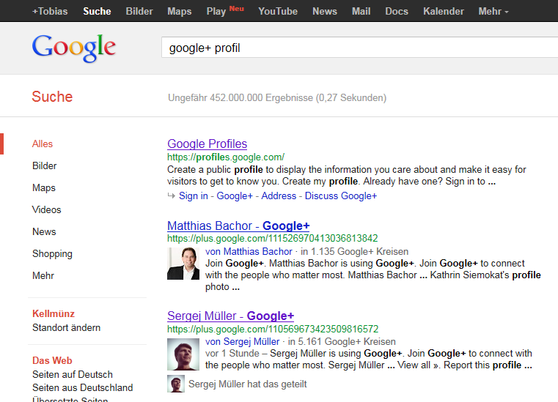Click the Ungefähr 452.000.000 Ergebnisse result count
Image resolution: width=558 pixels, height=402 pixels.
[277, 97]
